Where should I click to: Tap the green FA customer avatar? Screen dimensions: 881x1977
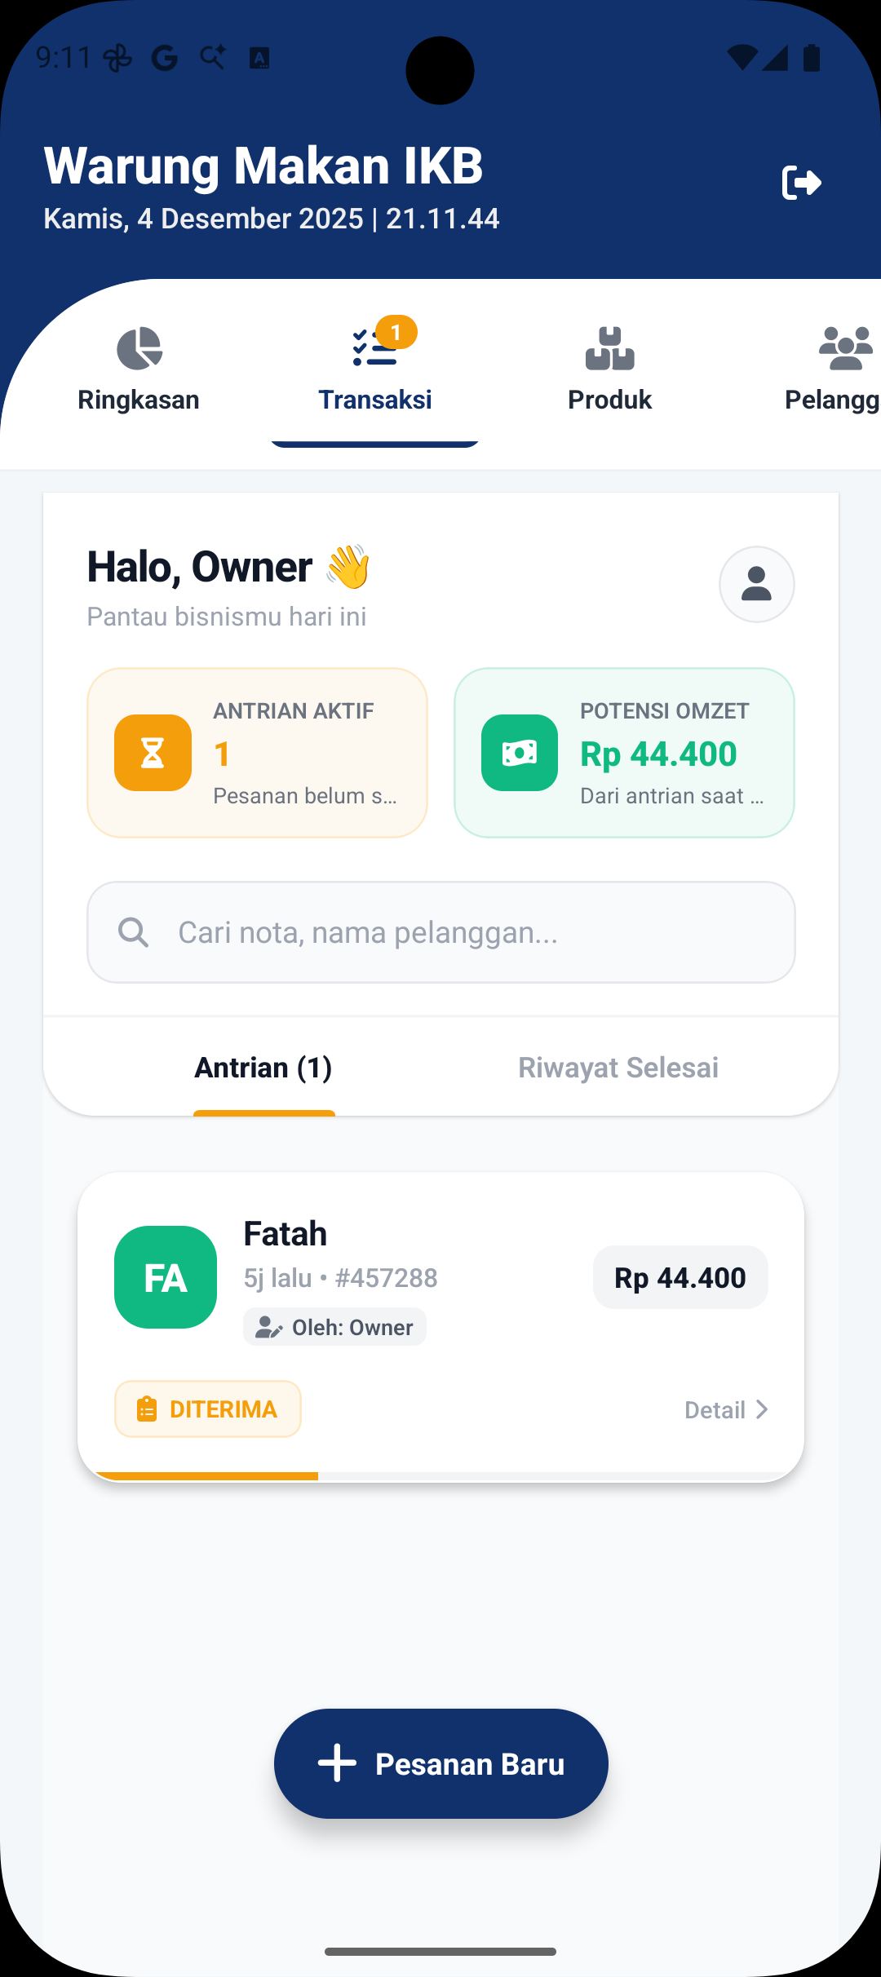pyautogui.click(x=166, y=1277)
